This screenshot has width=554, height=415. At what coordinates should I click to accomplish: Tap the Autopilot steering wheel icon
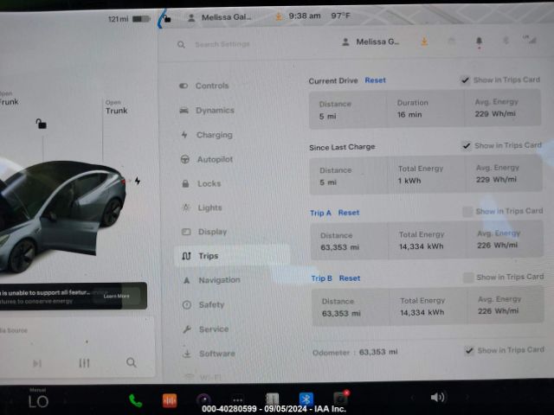pyautogui.click(x=184, y=159)
